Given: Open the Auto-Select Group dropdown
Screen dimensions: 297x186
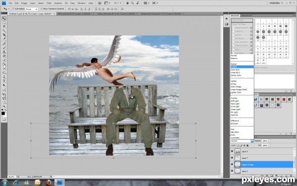Looking at the screenshot, I should click(x=32, y=9).
